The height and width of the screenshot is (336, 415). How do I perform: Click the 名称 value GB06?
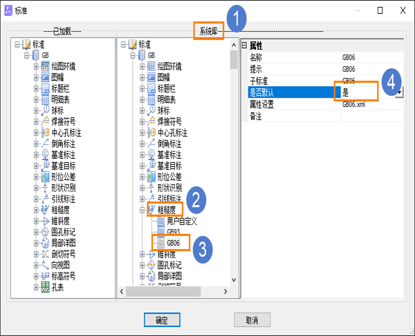click(349, 57)
